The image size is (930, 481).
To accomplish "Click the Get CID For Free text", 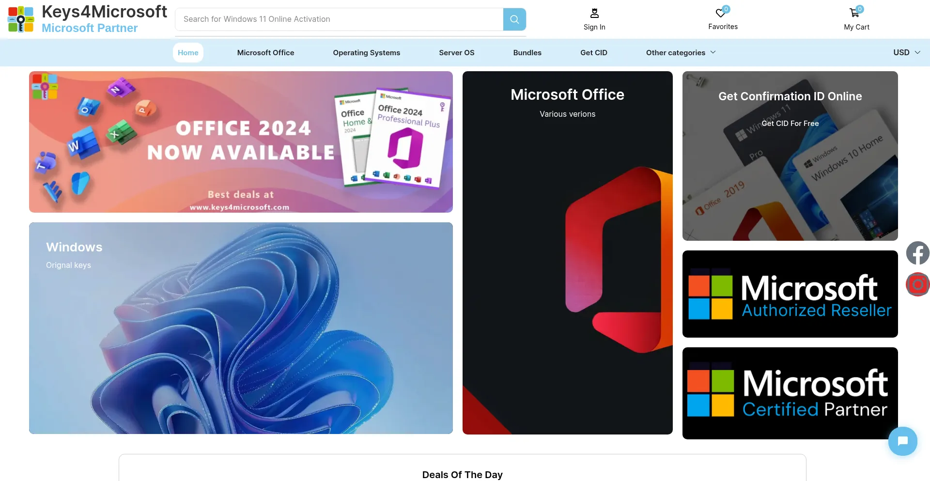I will pos(790,124).
